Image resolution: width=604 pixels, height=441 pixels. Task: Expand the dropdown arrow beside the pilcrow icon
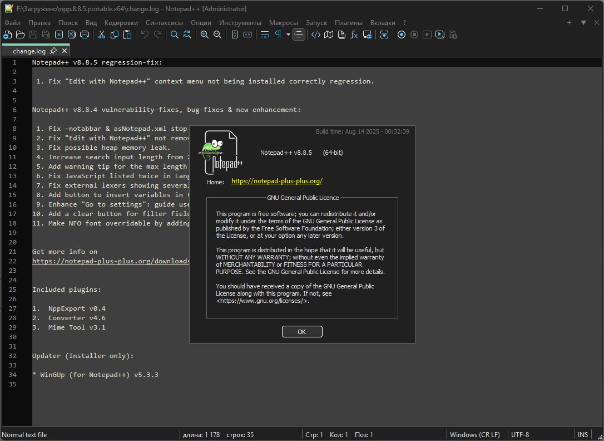click(288, 35)
